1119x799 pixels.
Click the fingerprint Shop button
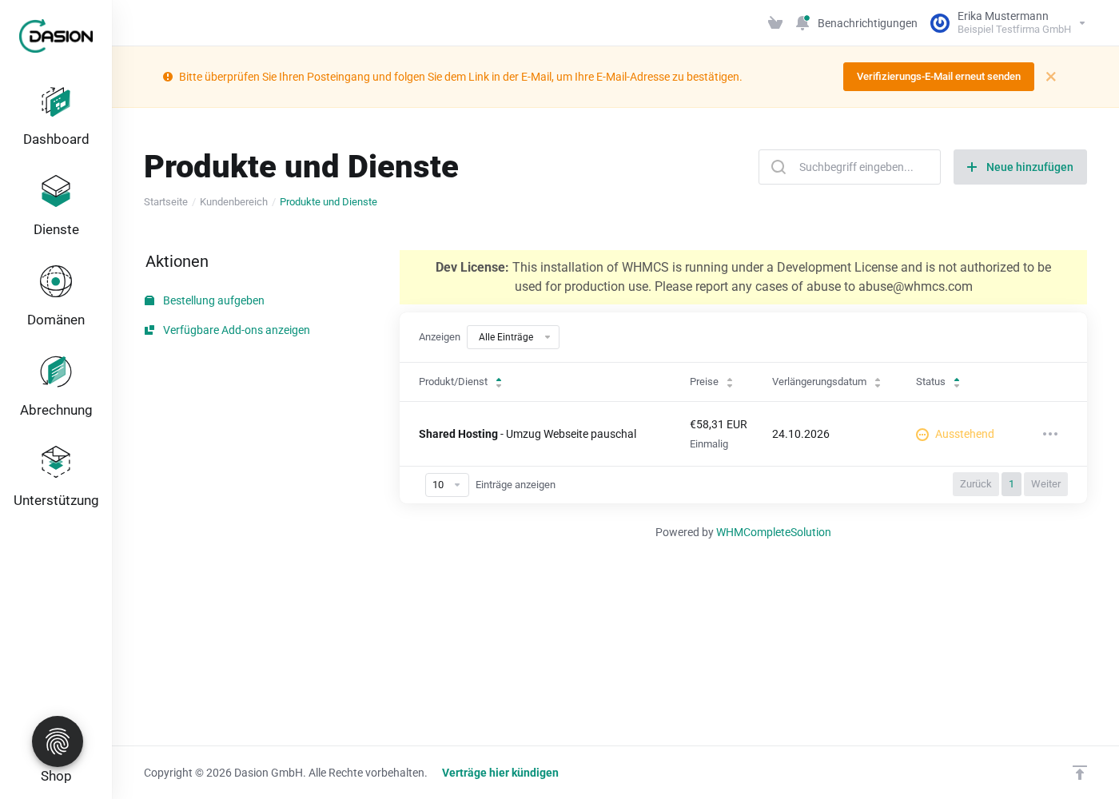(x=58, y=741)
